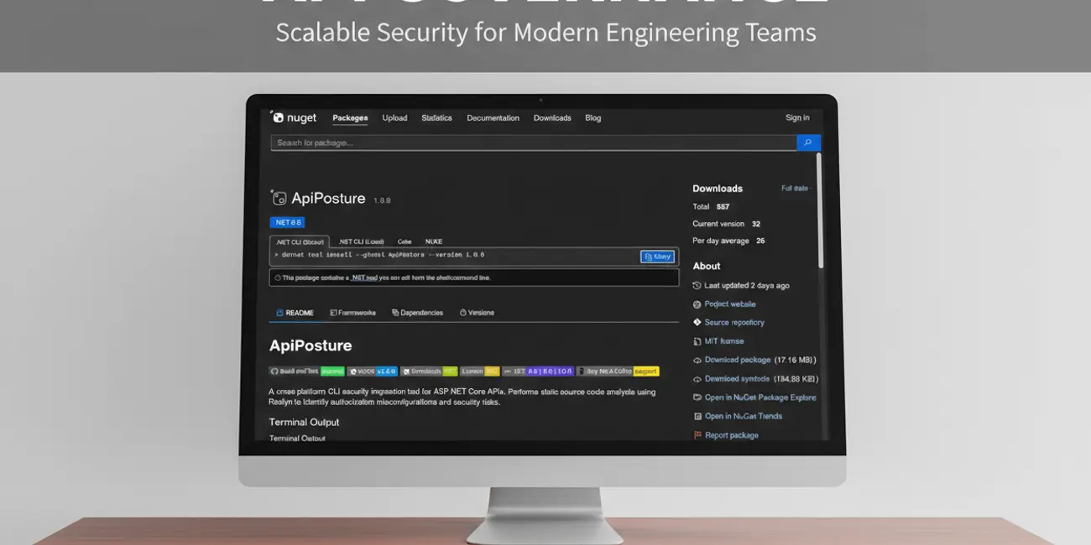Open Source repository via its branch icon
The width and height of the screenshot is (1091, 545).
[697, 322]
